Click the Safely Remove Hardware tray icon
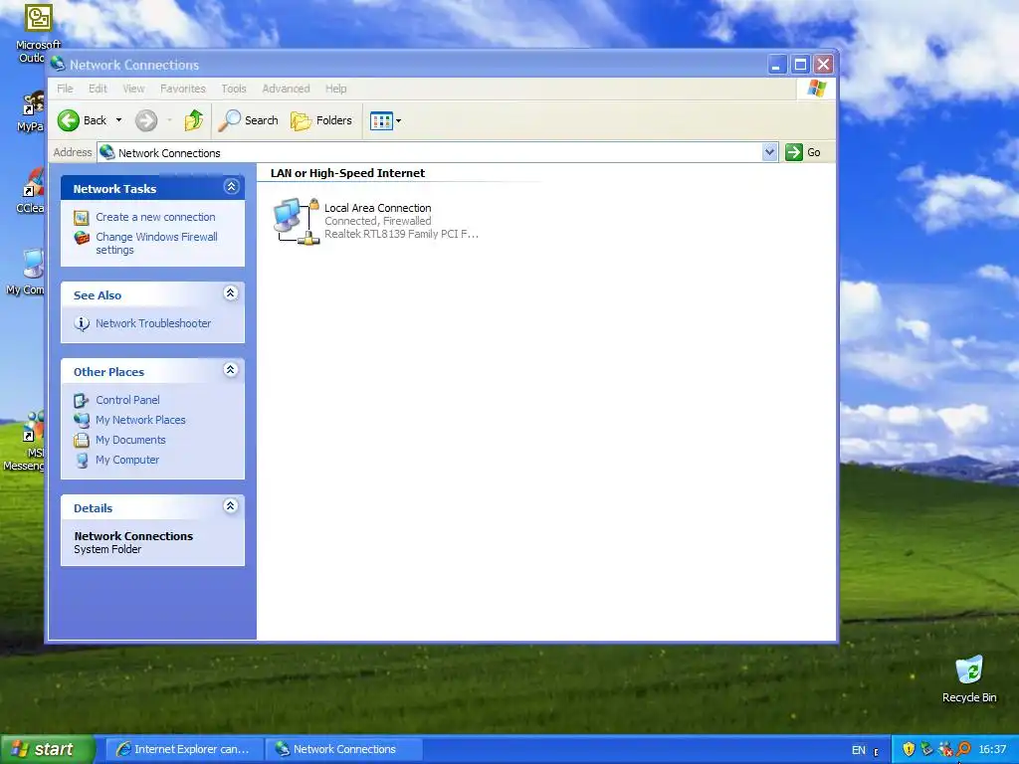 point(926,749)
